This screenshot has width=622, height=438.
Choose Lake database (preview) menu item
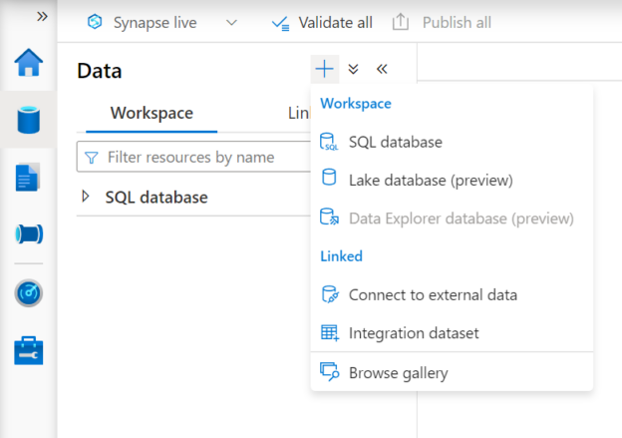click(x=430, y=181)
